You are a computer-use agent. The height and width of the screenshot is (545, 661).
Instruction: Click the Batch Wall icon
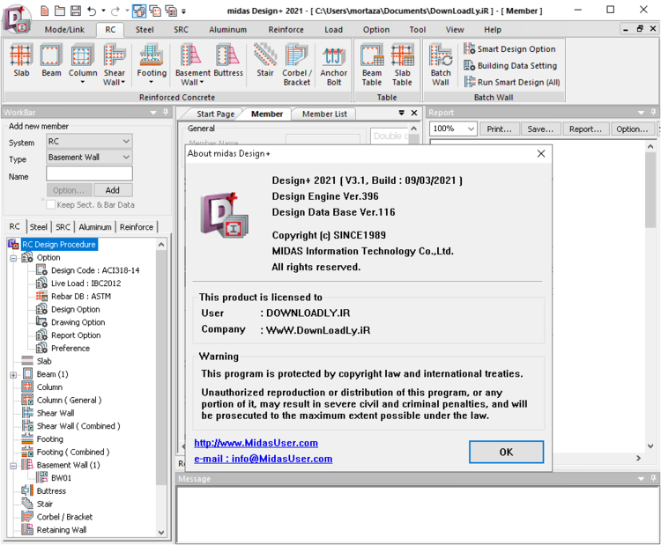coord(441,65)
